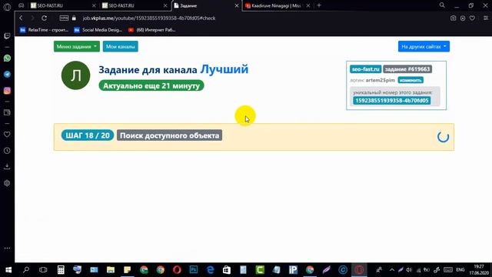The width and height of the screenshot is (492, 277).
Task: Click 'Актуально еще 21 минуту' badge
Action: pyautogui.click(x=151, y=85)
